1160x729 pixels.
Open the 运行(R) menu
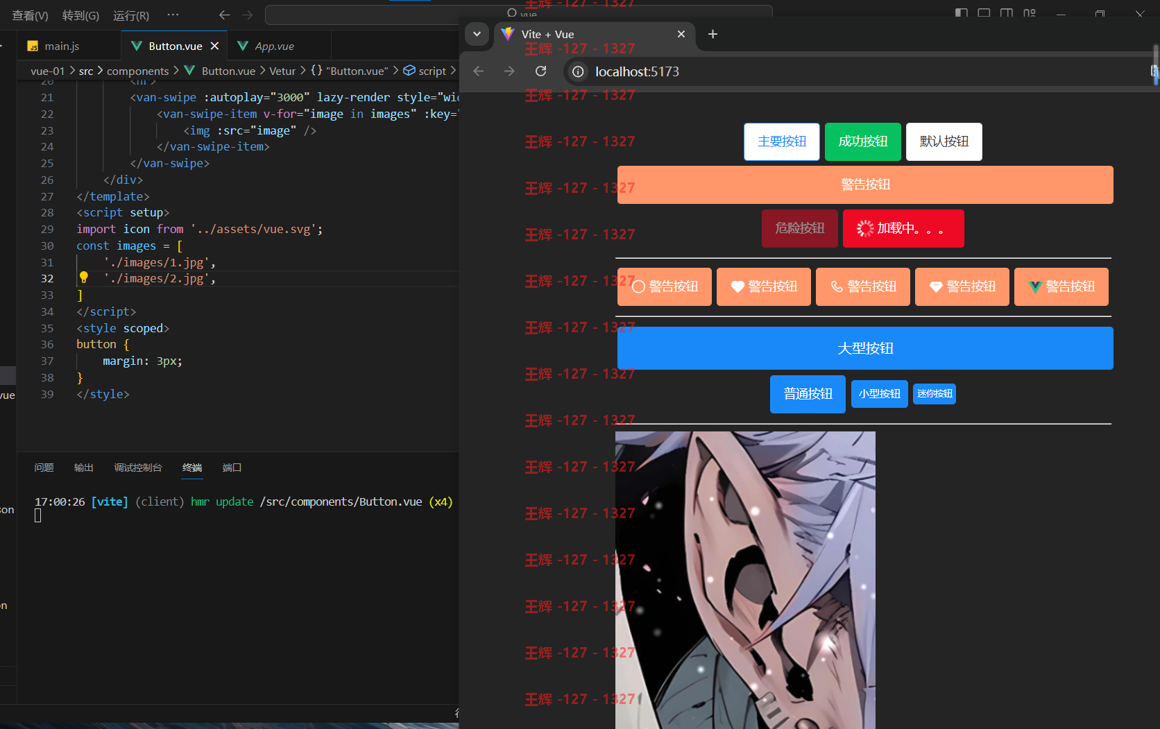pyautogui.click(x=131, y=15)
